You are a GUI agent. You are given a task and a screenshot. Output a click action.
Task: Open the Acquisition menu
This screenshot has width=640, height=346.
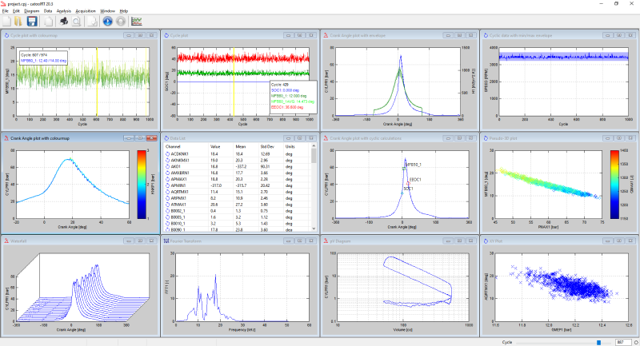86,10
